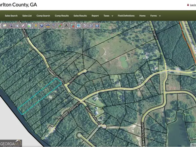Select the green pencil draw tool
The image size is (196, 147).
tap(60, 26)
